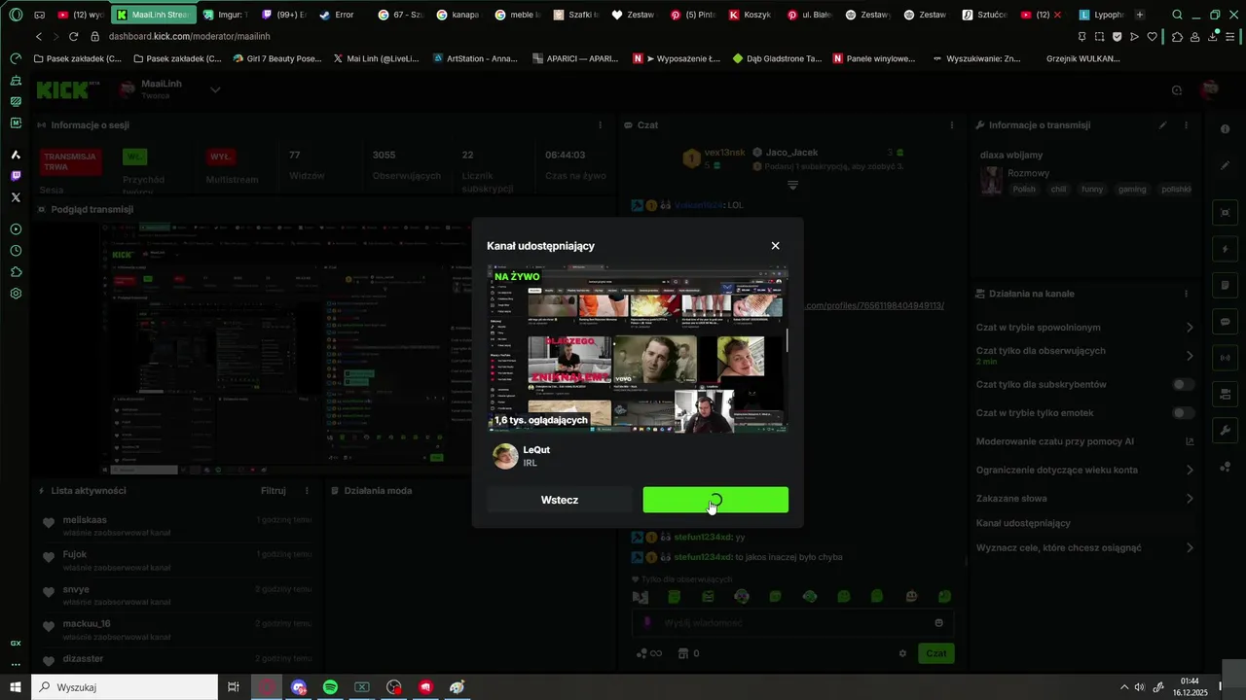The height and width of the screenshot is (700, 1246).
Task: Reload the page in browser toolbar
Action: point(73,36)
